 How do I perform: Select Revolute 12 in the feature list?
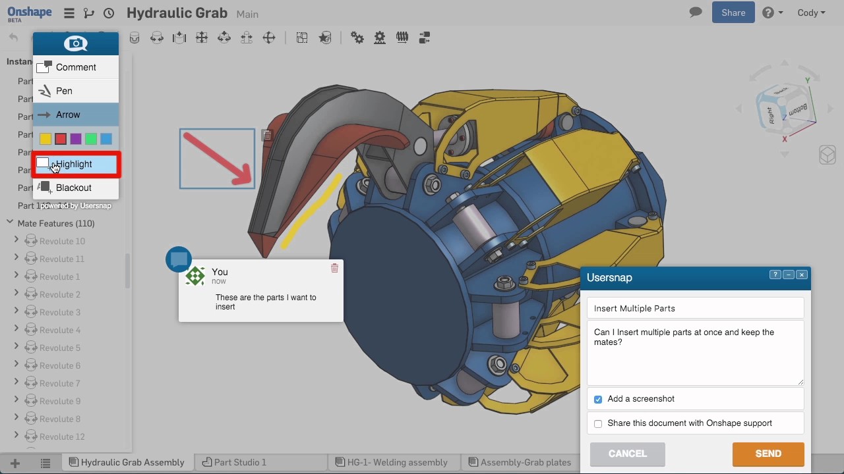62,436
